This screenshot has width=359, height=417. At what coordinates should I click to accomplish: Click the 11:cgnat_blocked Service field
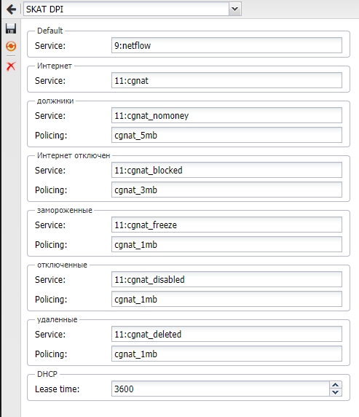point(226,170)
